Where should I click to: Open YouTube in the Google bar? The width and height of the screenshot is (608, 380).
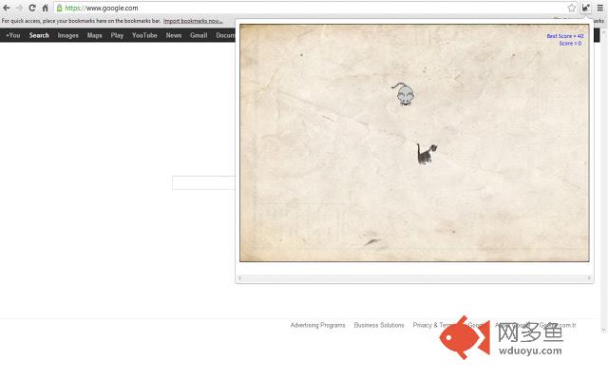point(144,35)
